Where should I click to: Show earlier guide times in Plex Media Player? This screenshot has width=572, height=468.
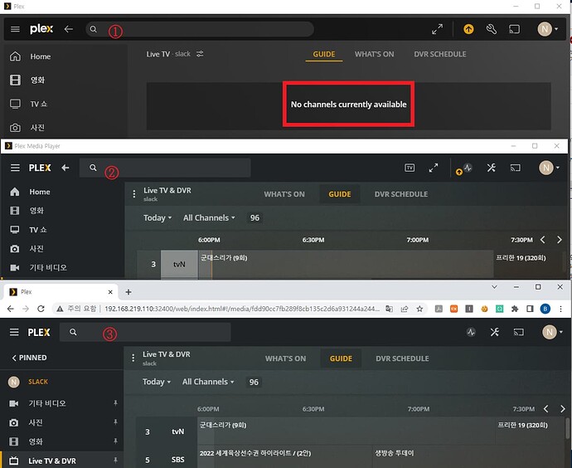[x=542, y=240]
